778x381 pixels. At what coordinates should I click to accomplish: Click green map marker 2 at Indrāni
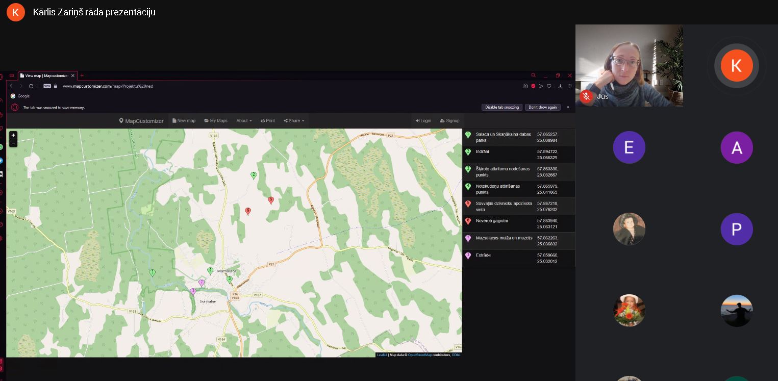point(254,175)
